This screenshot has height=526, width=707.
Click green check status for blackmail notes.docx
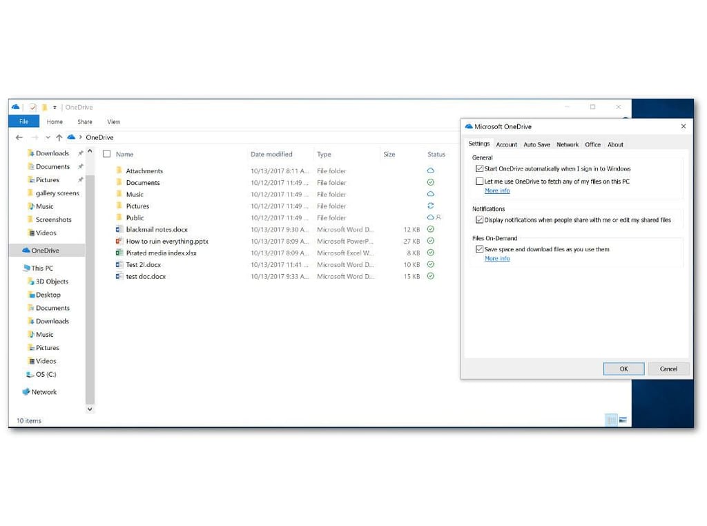pyautogui.click(x=431, y=229)
